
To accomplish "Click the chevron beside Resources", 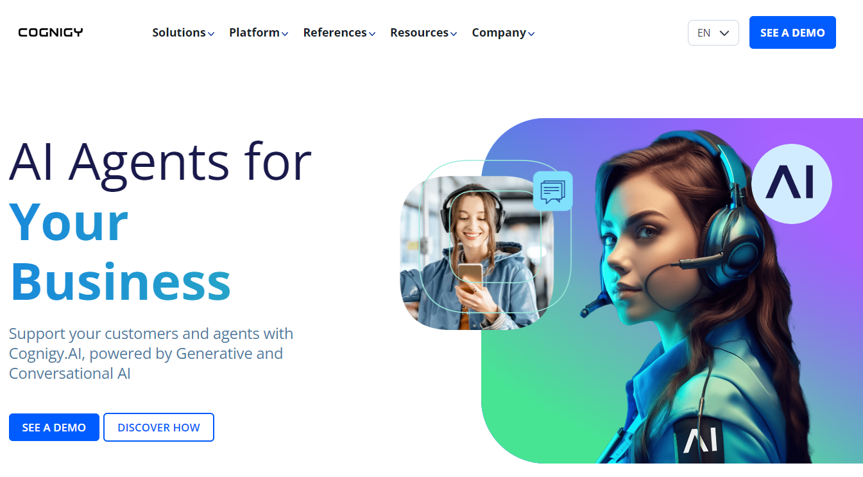I will 454,34.
